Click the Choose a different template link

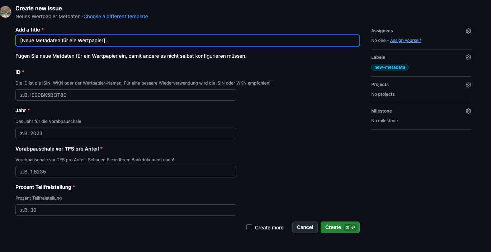[115, 16]
